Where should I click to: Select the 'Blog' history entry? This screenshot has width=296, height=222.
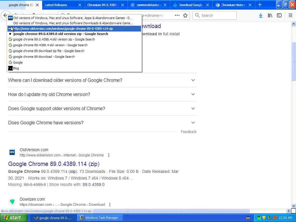[74, 68]
